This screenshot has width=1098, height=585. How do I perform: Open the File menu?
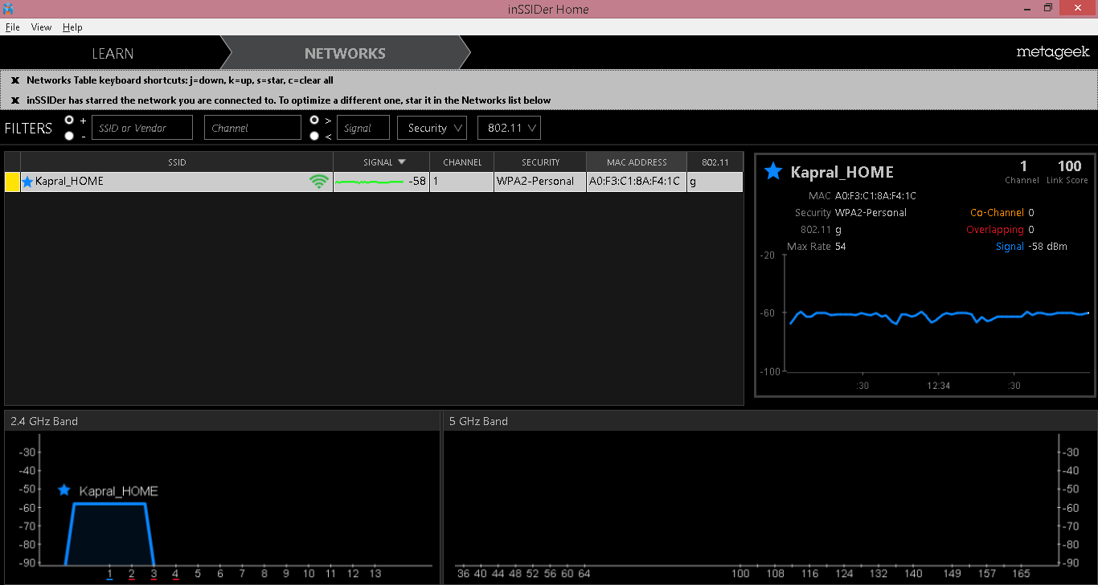12,27
